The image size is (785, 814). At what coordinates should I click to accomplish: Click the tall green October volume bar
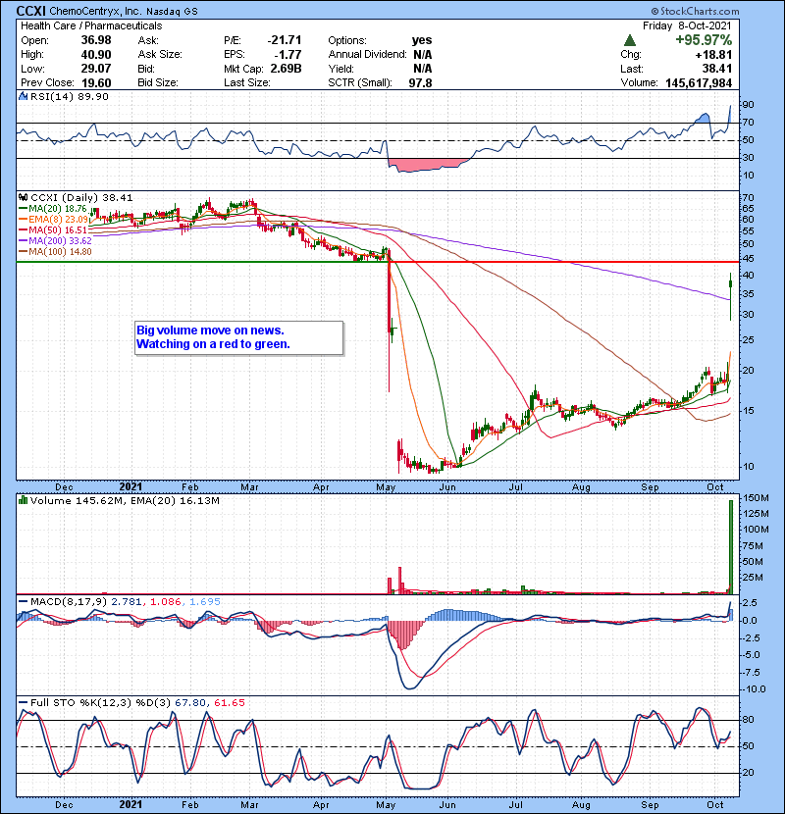(731, 546)
